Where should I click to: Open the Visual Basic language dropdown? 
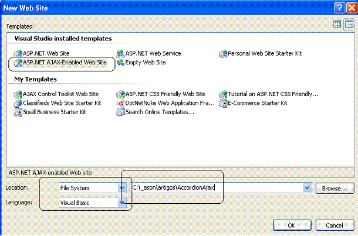point(122,203)
